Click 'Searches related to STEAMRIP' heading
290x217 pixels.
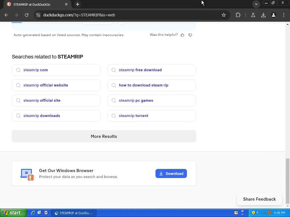(x=47, y=57)
